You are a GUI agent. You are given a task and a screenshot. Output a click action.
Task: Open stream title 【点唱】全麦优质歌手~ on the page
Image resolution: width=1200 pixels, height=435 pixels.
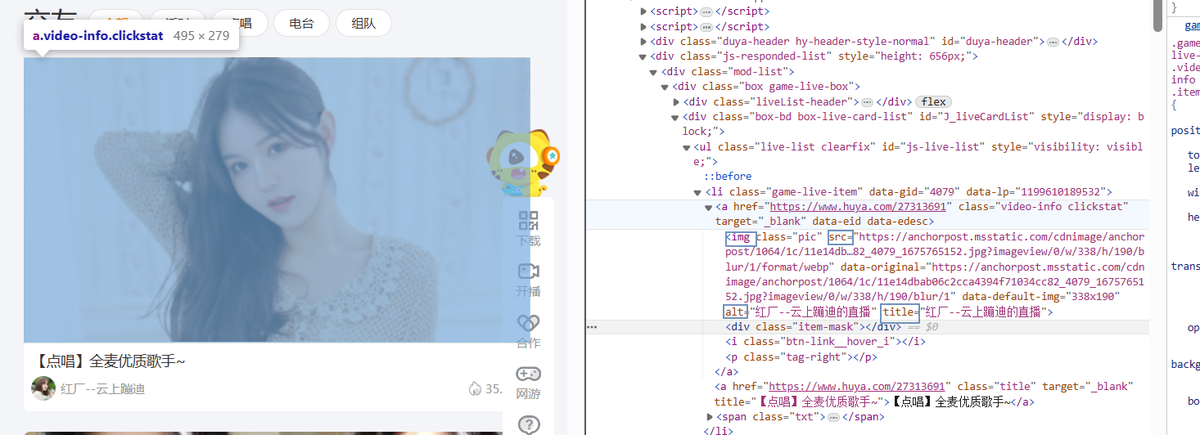tap(110, 361)
